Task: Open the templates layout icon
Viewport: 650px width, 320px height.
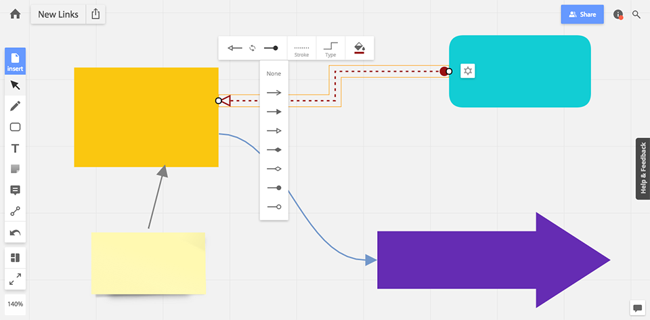Action: (16, 258)
